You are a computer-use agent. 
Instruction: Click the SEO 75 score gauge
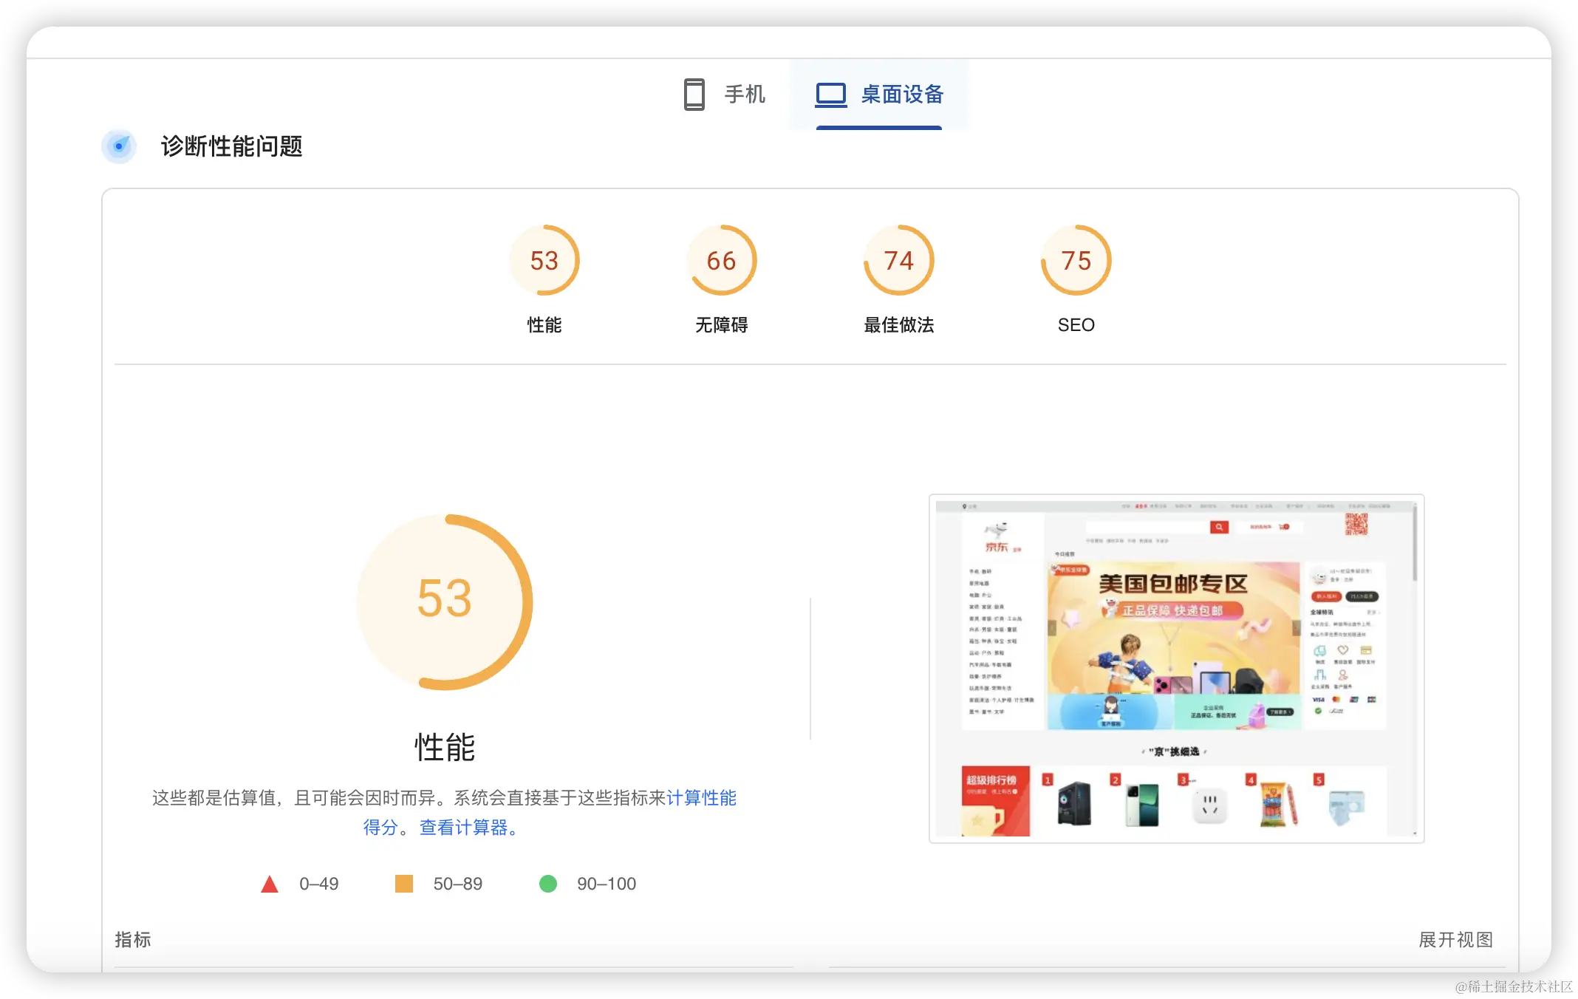[x=1076, y=261]
